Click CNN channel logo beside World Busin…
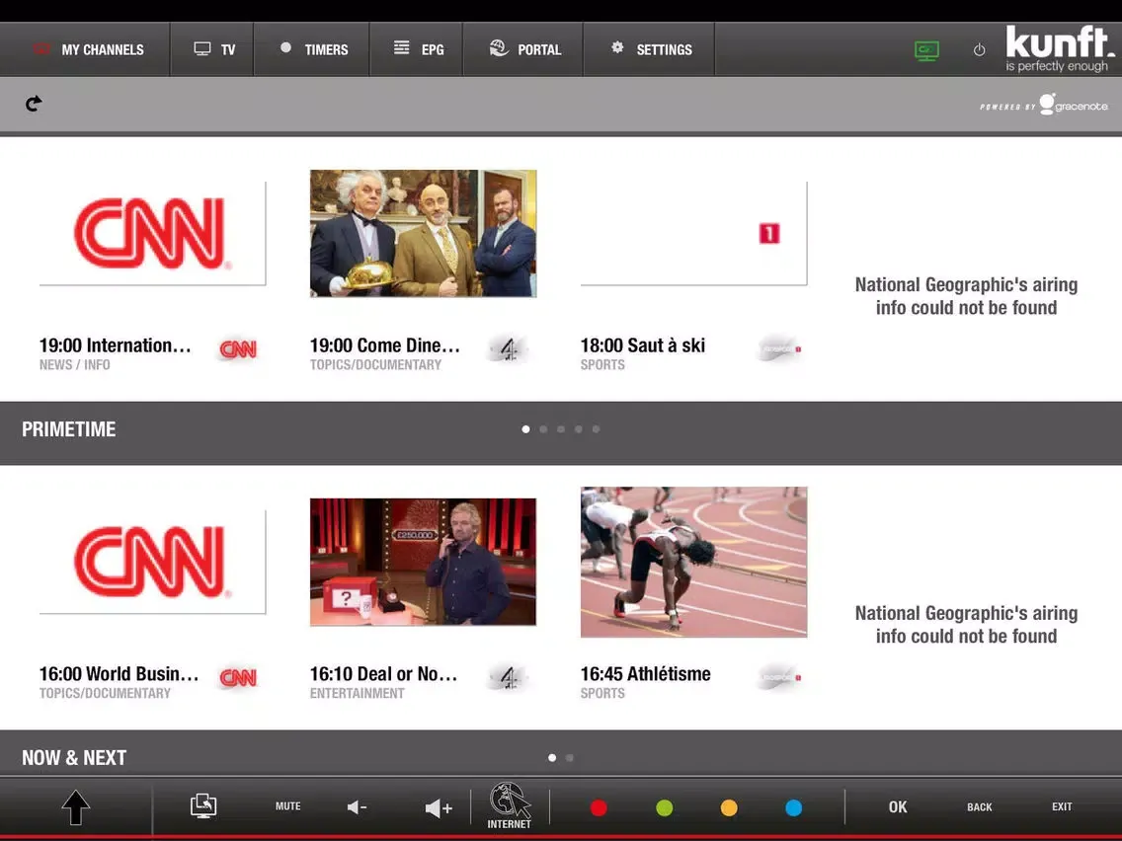Viewport: 1122px width, 841px height. 238,677
